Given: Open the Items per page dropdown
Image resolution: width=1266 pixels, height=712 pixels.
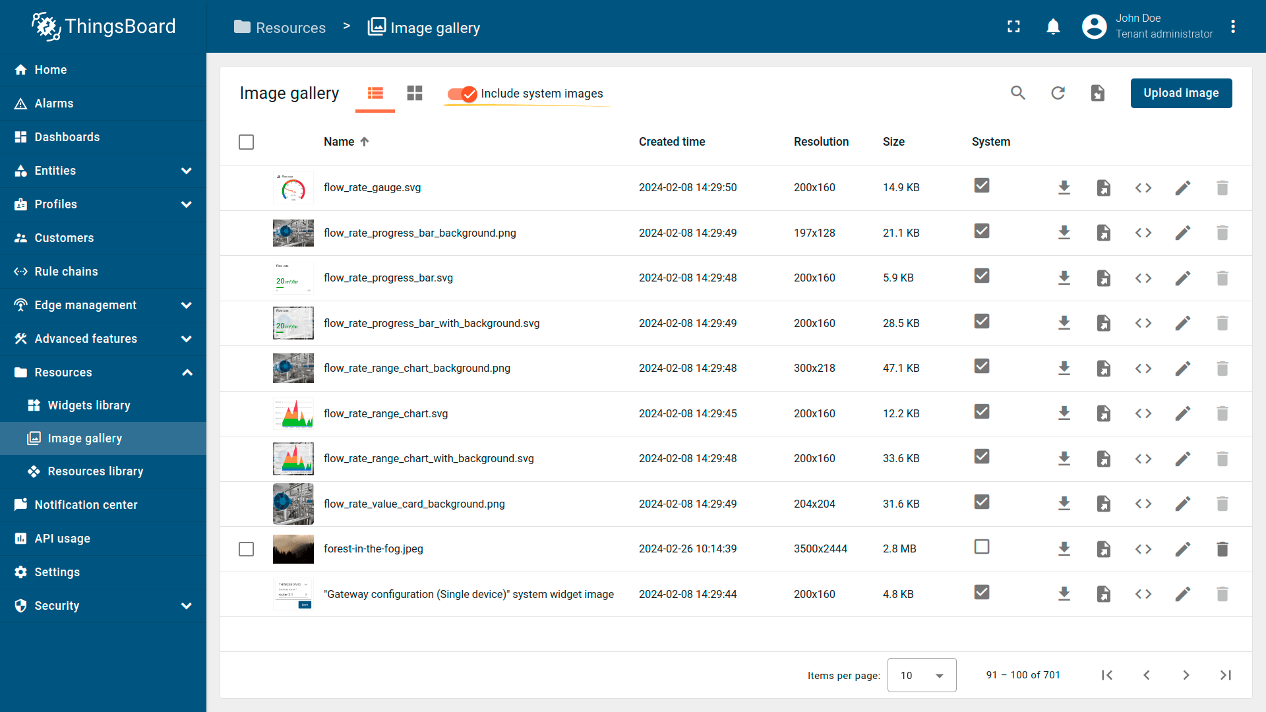Looking at the screenshot, I should pos(921,675).
